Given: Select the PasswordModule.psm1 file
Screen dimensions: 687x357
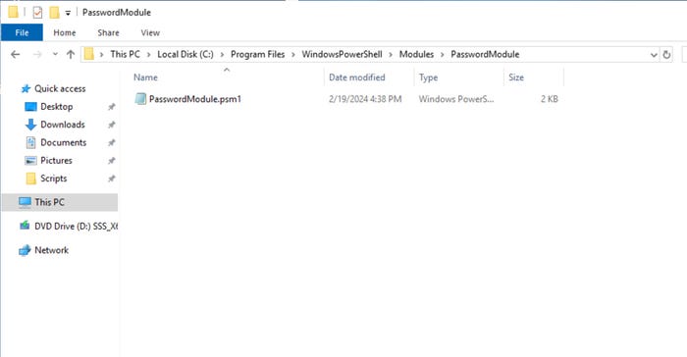Looking at the screenshot, I should click(195, 99).
